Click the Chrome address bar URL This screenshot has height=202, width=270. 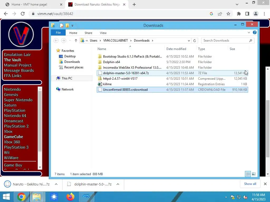pos(55,14)
